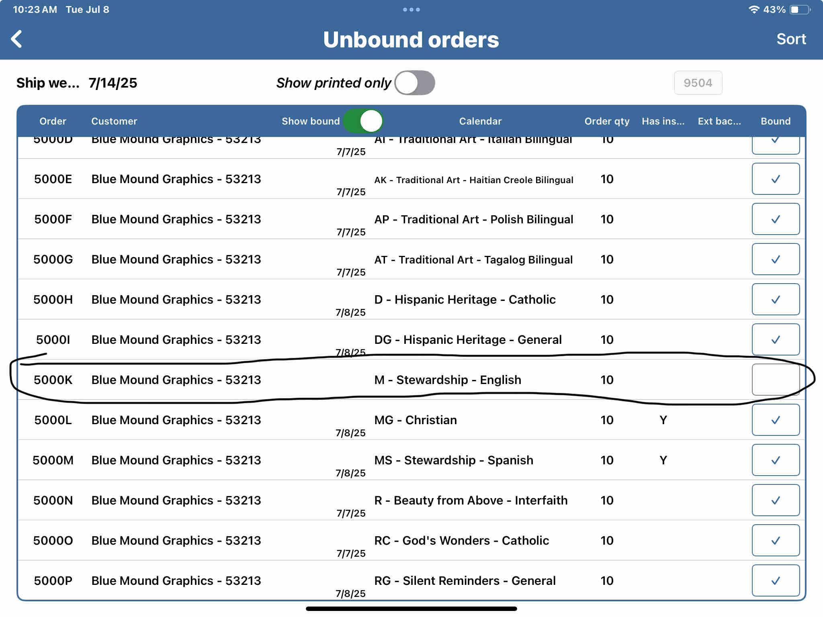Open the Sort options
The height and width of the screenshot is (617, 823).
(x=791, y=39)
